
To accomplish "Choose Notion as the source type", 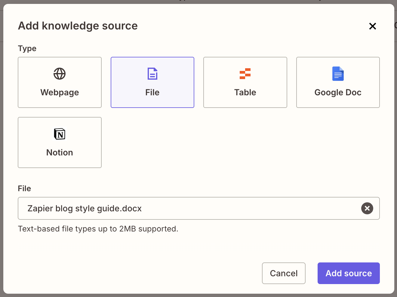I will tap(60, 142).
